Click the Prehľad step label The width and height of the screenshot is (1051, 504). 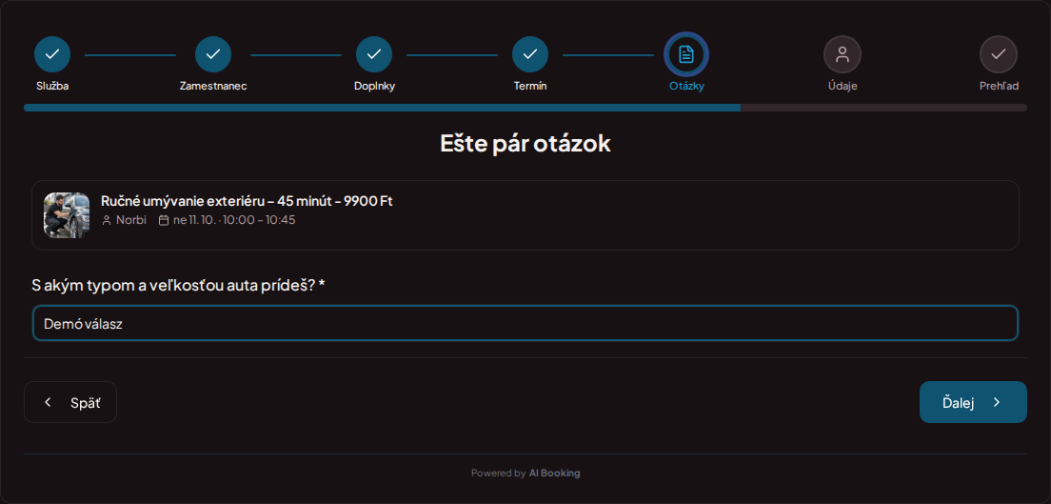click(x=999, y=86)
